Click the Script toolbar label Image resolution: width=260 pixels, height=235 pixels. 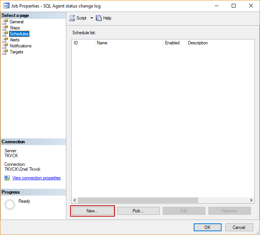point(81,18)
